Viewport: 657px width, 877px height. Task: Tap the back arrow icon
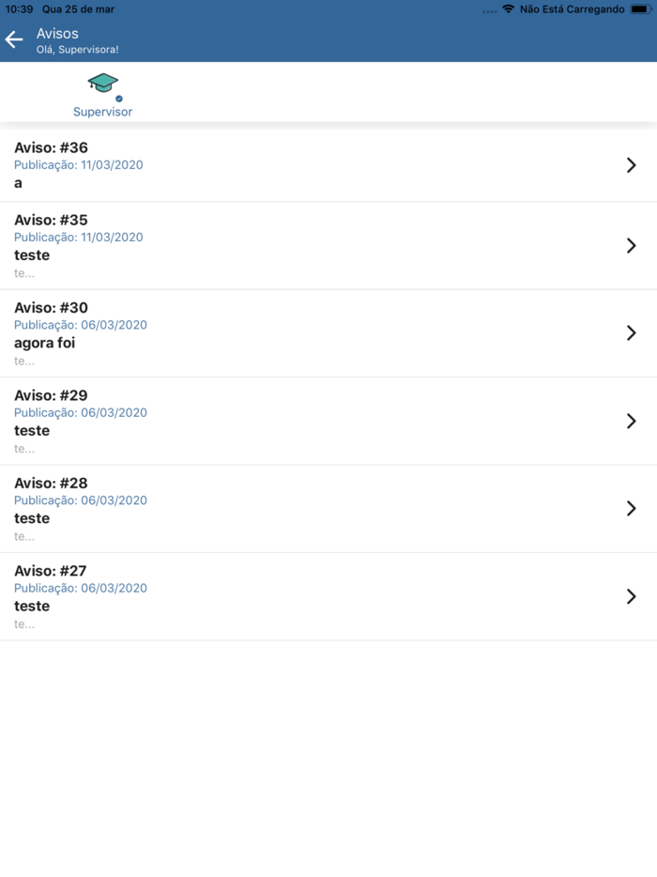[x=14, y=39]
